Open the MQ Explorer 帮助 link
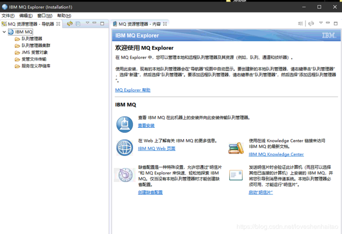Viewport: 342px width, 234px height. coord(133,90)
